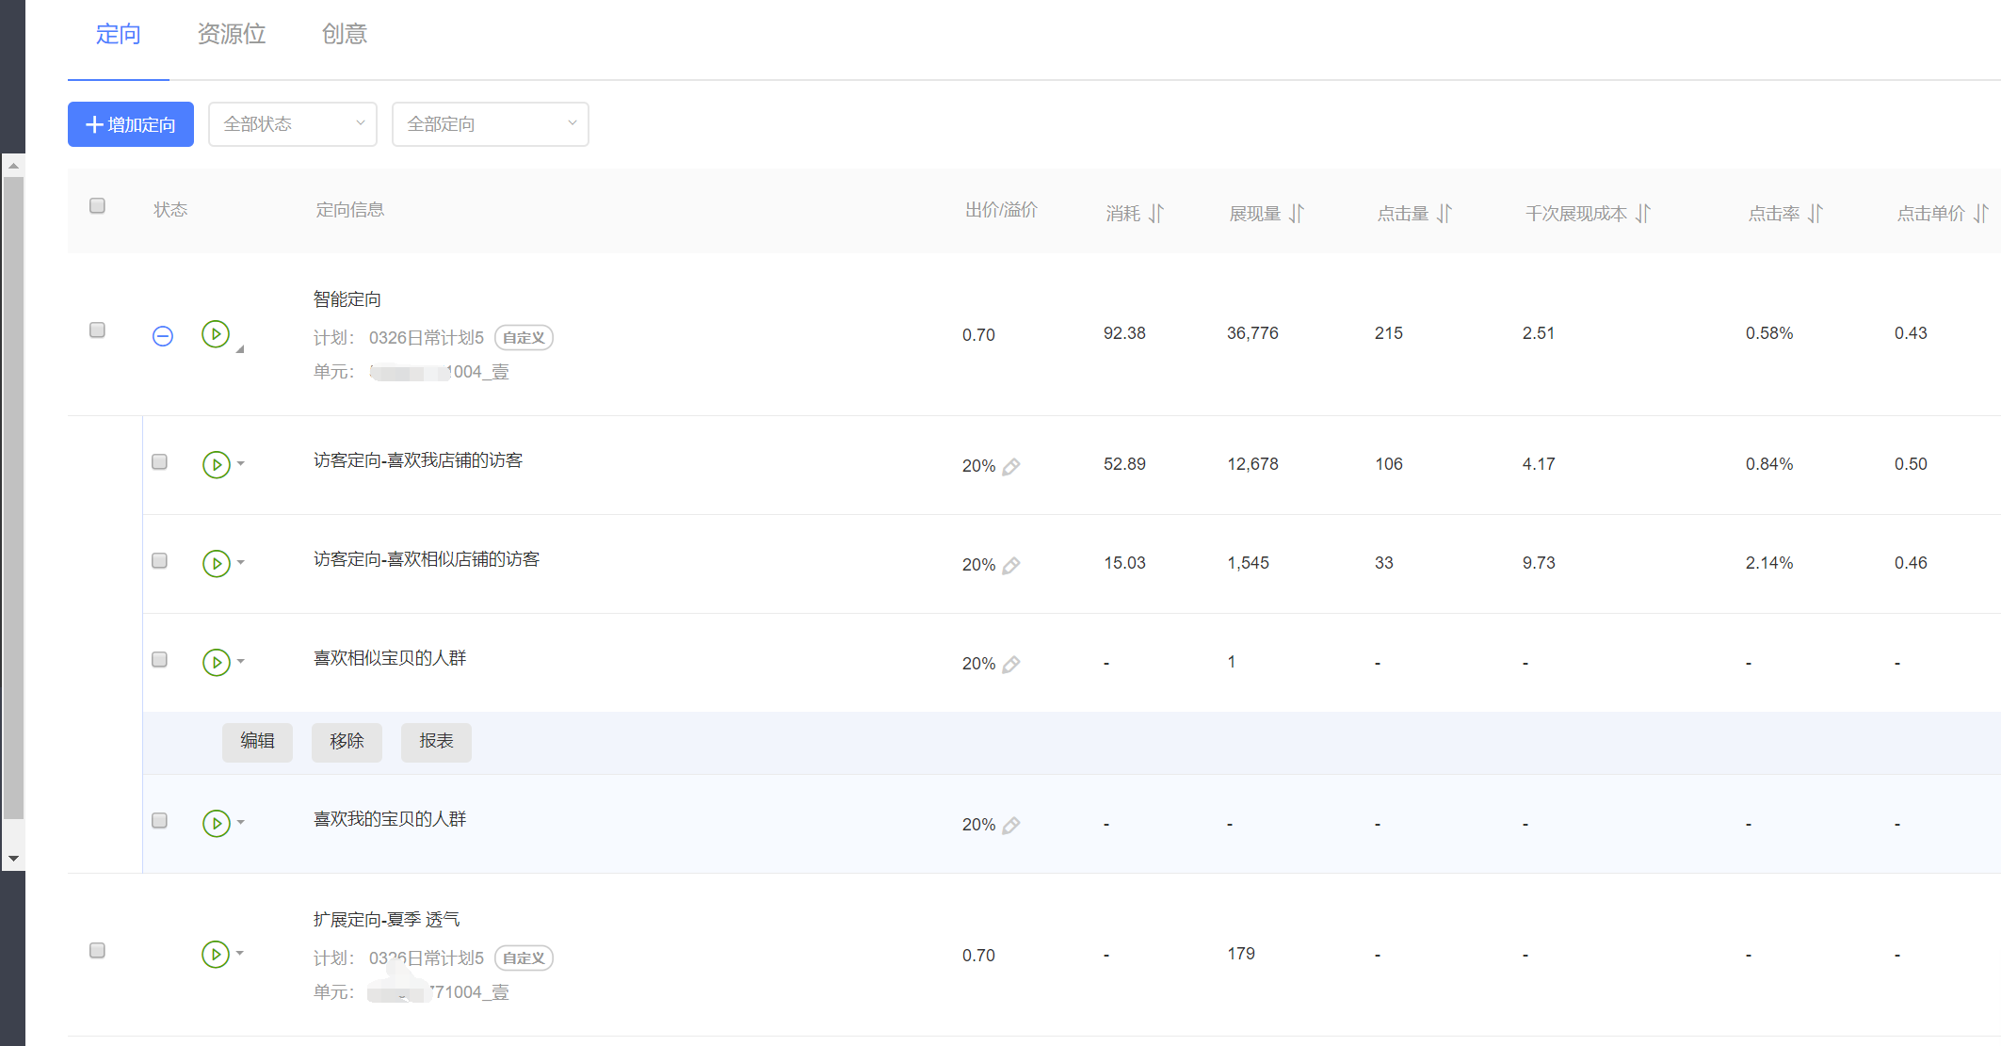Click the 报表 button
The height and width of the screenshot is (1046, 2001).
[x=436, y=742]
